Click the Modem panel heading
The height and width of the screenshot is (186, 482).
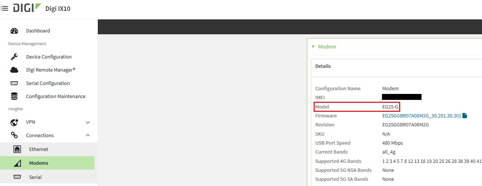point(327,47)
